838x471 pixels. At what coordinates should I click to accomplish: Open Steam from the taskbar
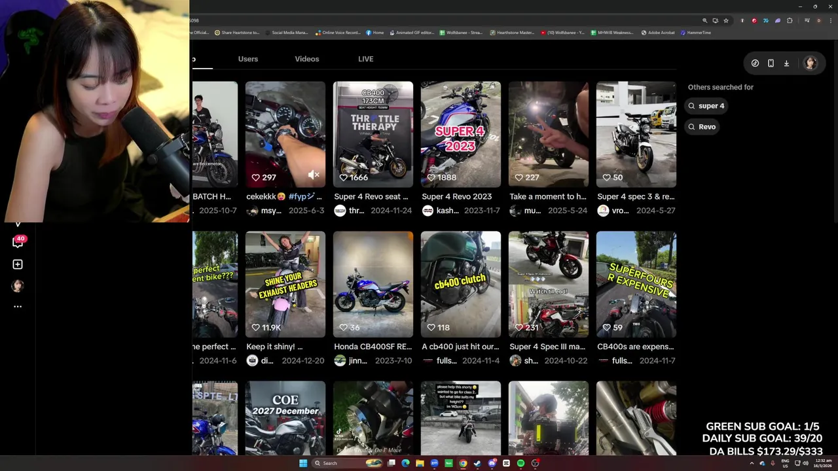[x=477, y=463]
